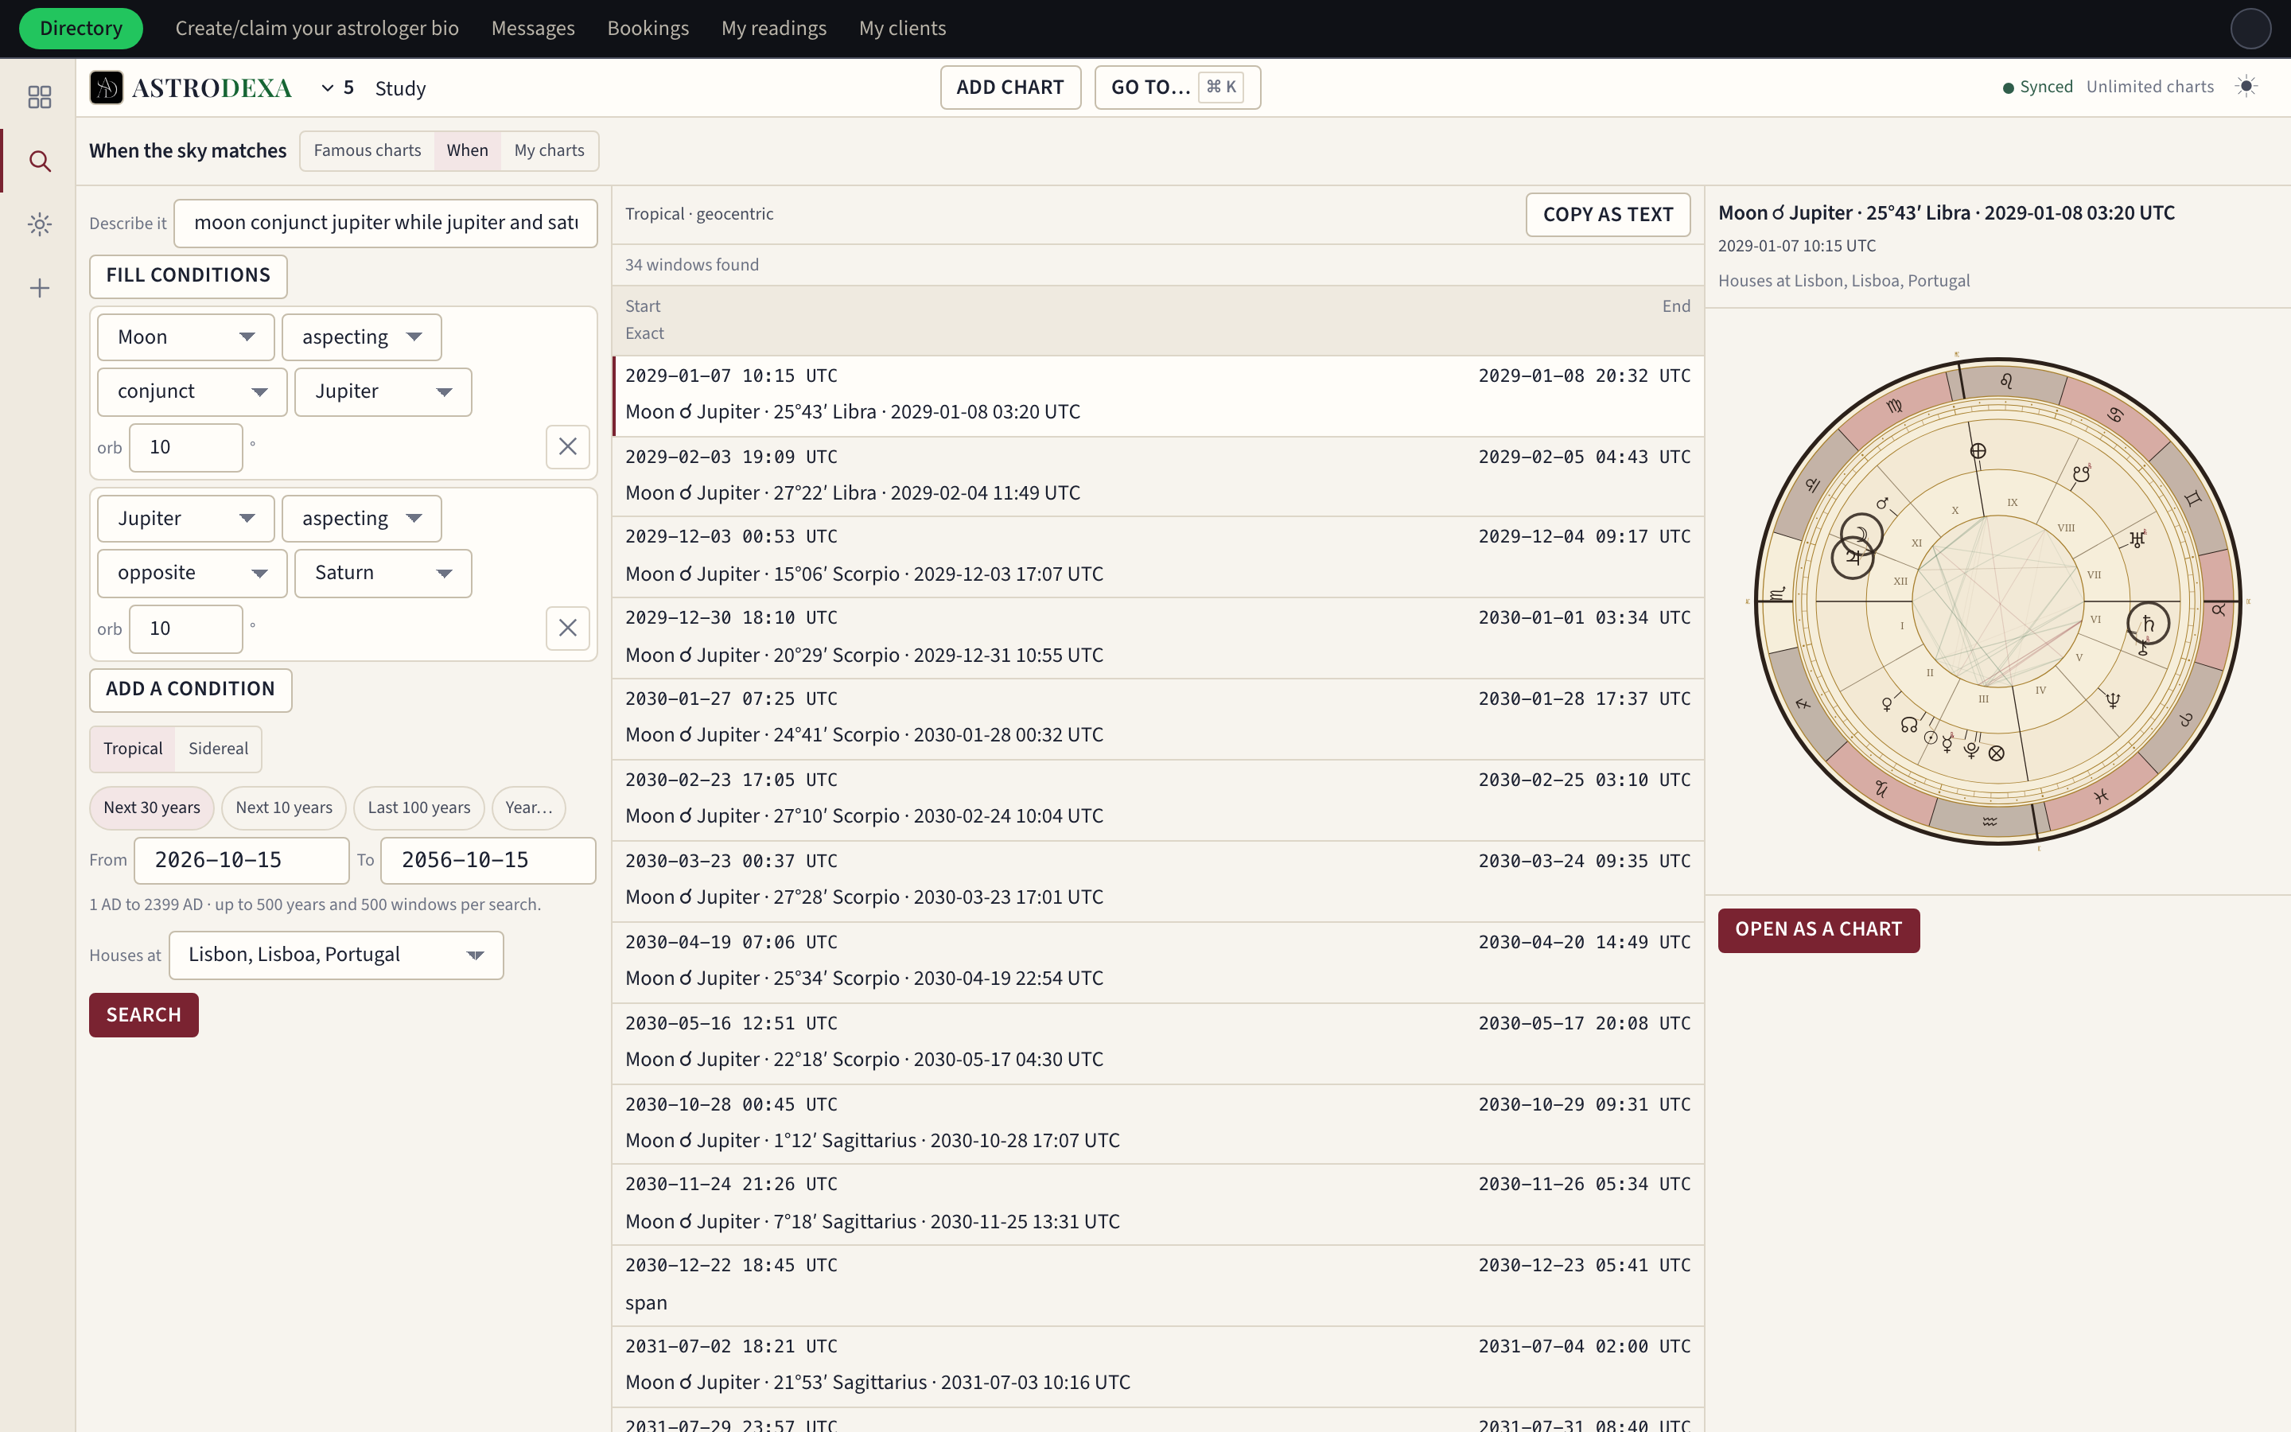Click the SEARCH button
The width and height of the screenshot is (2291, 1432).
[144, 1015]
